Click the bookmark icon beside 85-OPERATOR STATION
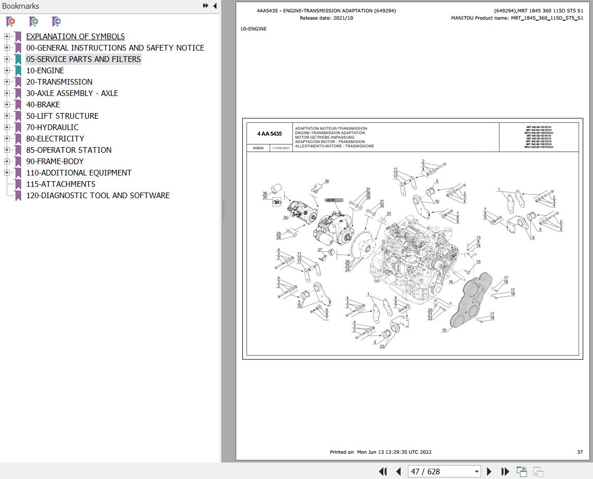593x479 pixels. (18, 150)
